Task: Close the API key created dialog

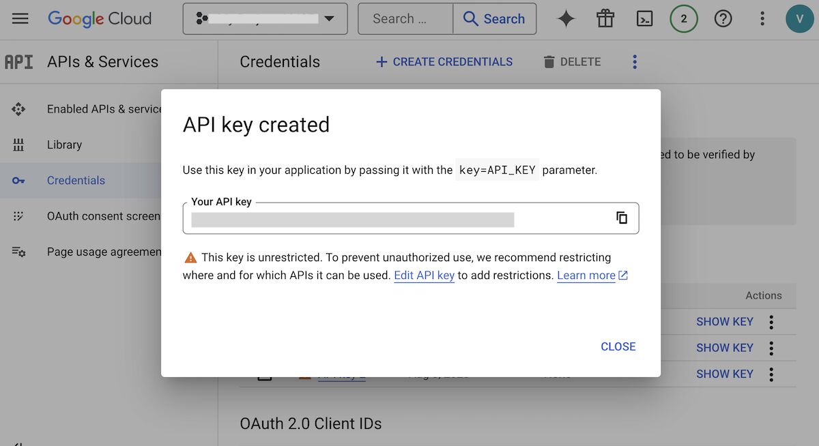Action: [618, 346]
